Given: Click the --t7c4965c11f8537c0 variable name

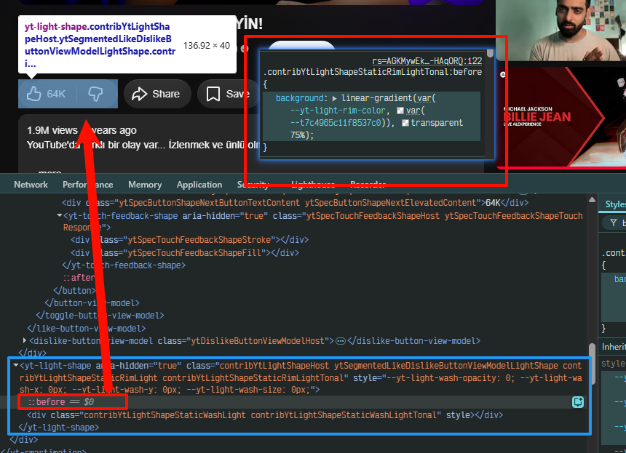Looking at the screenshot, I should tap(336, 123).
